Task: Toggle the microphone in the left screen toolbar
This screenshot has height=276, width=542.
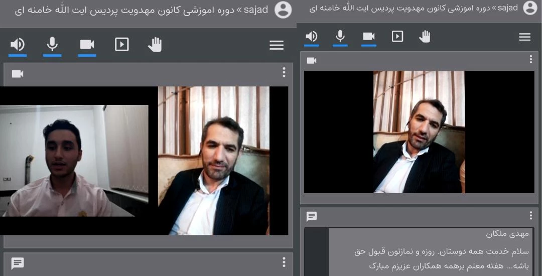Action: coord(52,45)
